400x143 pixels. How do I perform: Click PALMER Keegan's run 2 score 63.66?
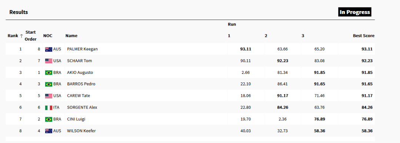282,49
